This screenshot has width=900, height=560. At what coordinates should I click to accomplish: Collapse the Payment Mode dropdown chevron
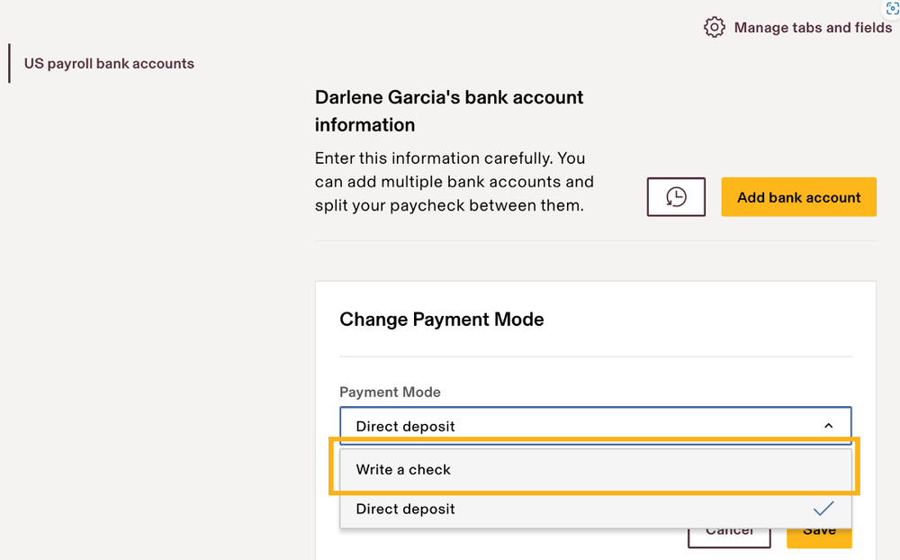point(829,426)
